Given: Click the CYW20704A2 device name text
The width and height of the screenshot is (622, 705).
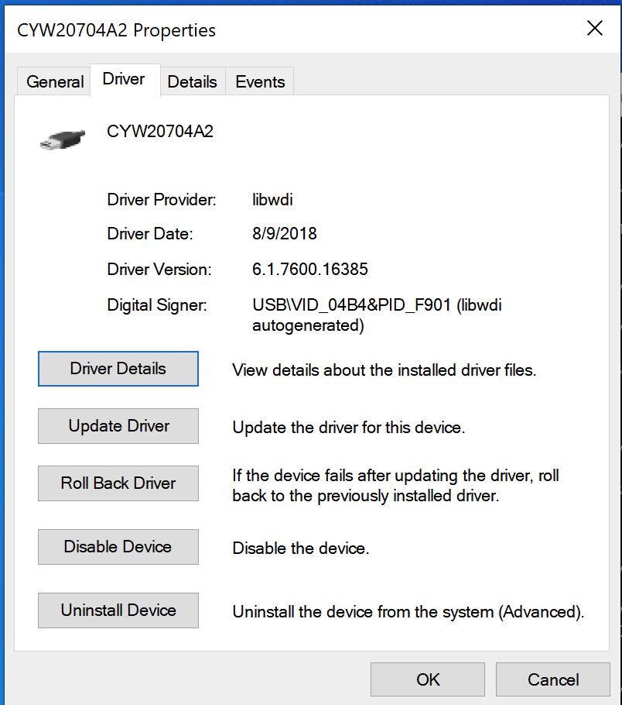Looking at the screenshot, I should point(160,132).
